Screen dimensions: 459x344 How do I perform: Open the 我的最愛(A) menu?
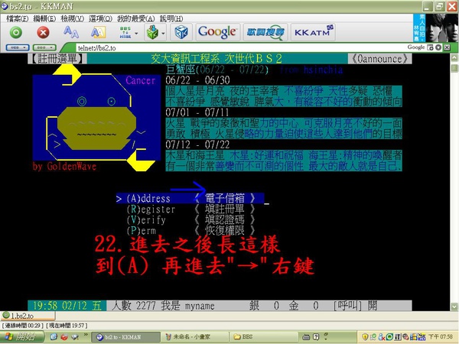[135, 18]
